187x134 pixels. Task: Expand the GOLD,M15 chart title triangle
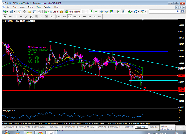coord(4,21)
